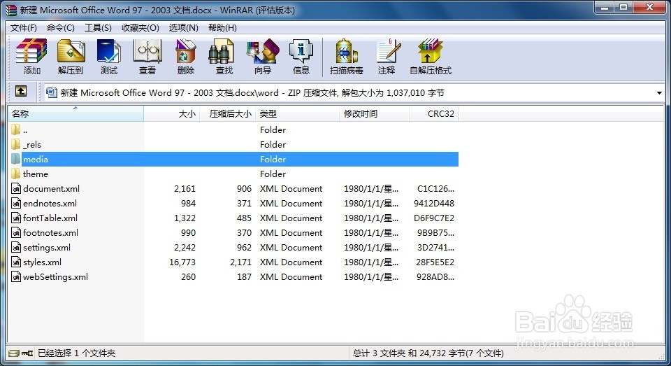
Task: Sort by Packed size (压缩后大小) column
Action: coord(228,113)
